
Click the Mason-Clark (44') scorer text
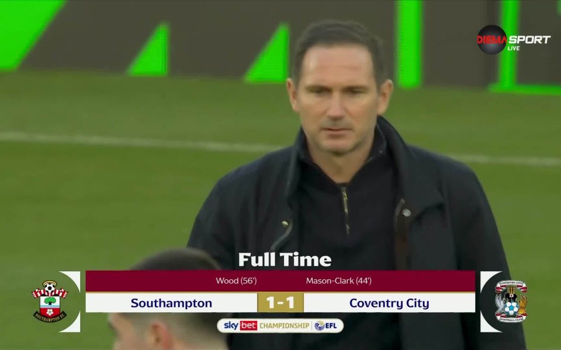(x=338, y=281)
